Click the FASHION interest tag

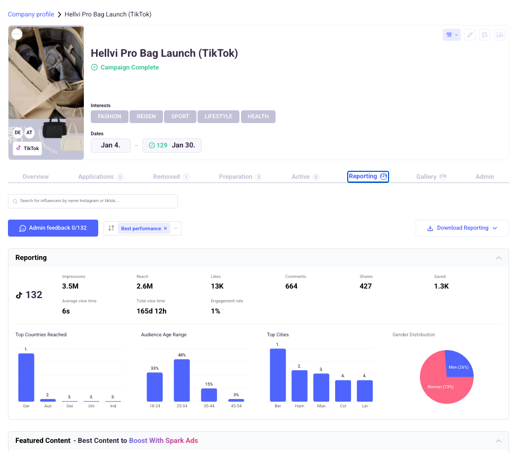tap(109, 117)
